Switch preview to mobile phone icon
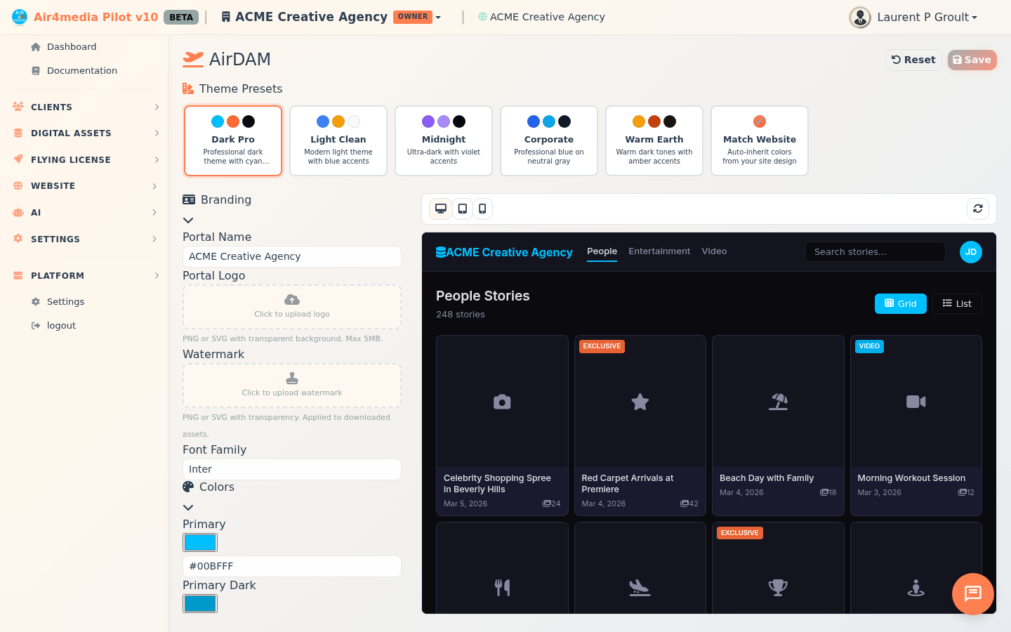1011x632 pixels. 482,209
